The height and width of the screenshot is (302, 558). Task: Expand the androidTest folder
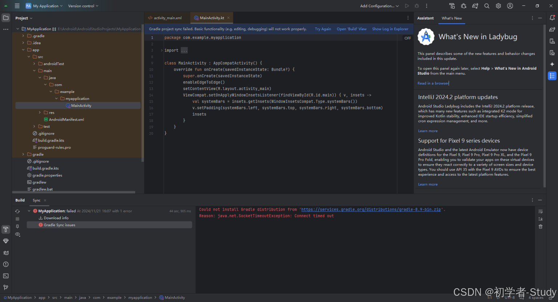pos(35,64)
